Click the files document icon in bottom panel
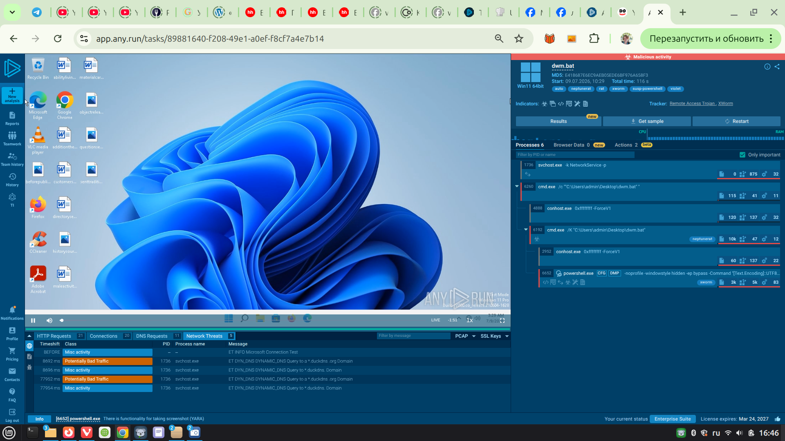 coord(29,356)
